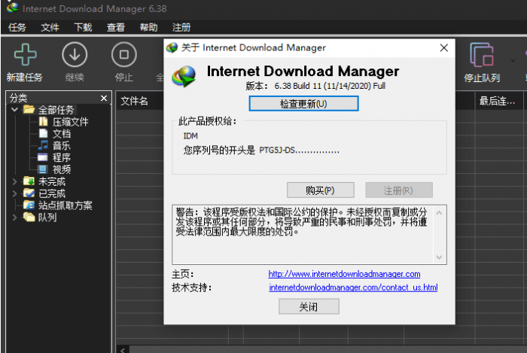Open the 任务 menu
The width and height of the screenshot is (527, 353).
click(17, 27)
